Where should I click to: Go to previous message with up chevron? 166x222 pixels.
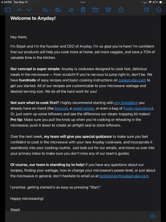point(19,10)
